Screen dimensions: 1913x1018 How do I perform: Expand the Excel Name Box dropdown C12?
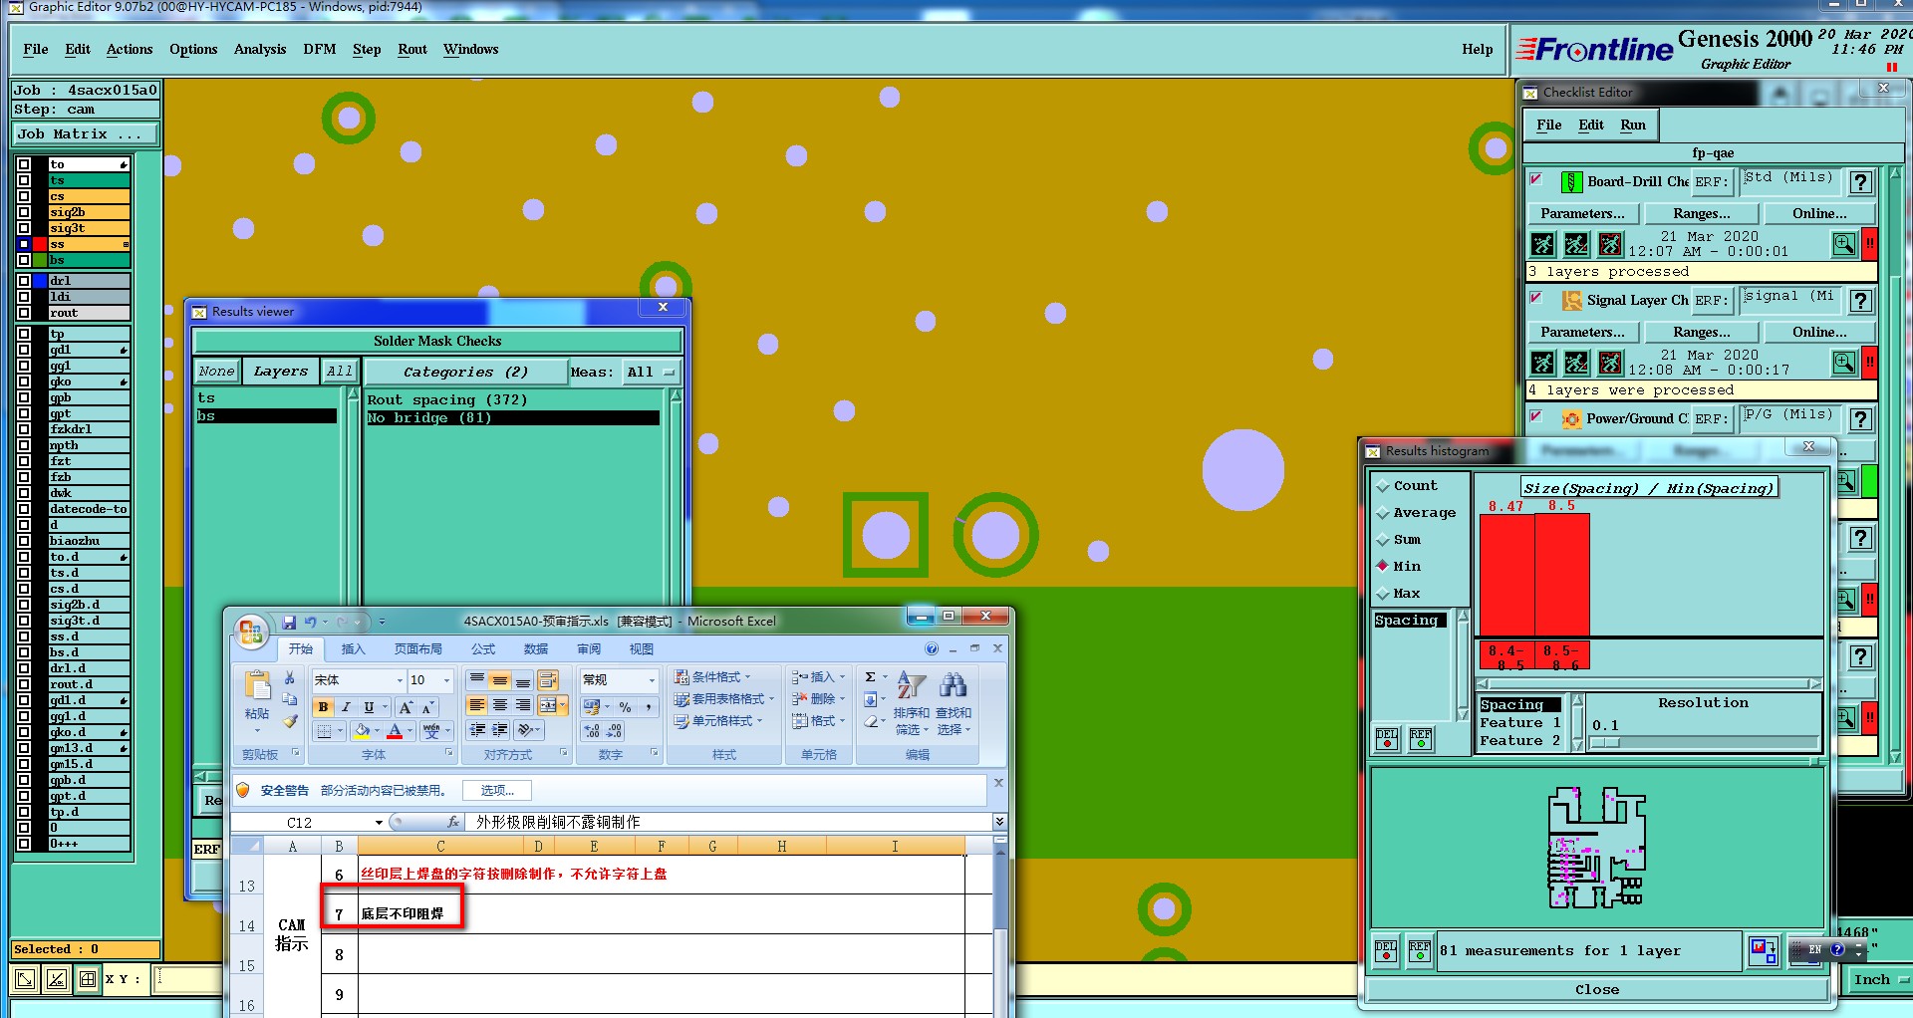379,823
